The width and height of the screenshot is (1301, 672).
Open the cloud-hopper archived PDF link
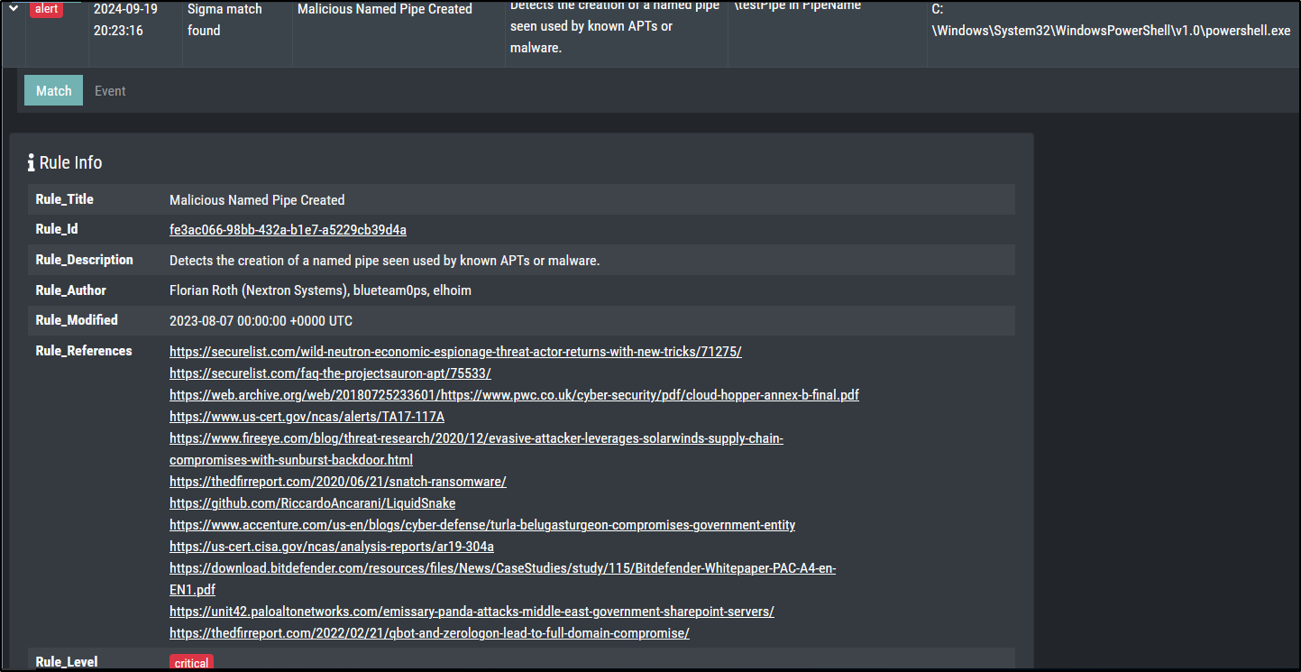514,394
